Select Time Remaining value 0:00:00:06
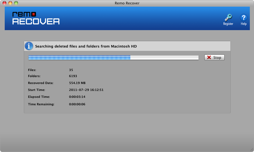The width and height of the screenshot is (254, 152). tap(77, 104)
